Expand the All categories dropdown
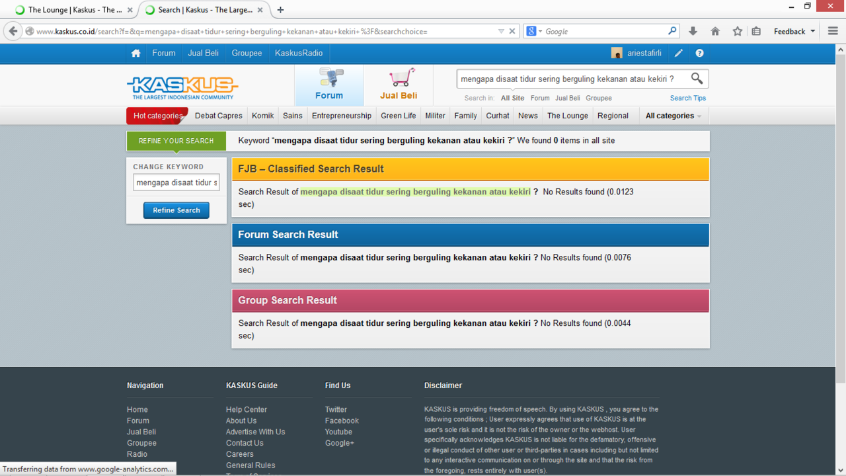Viewport: 846px width, 476px height. 673,116
